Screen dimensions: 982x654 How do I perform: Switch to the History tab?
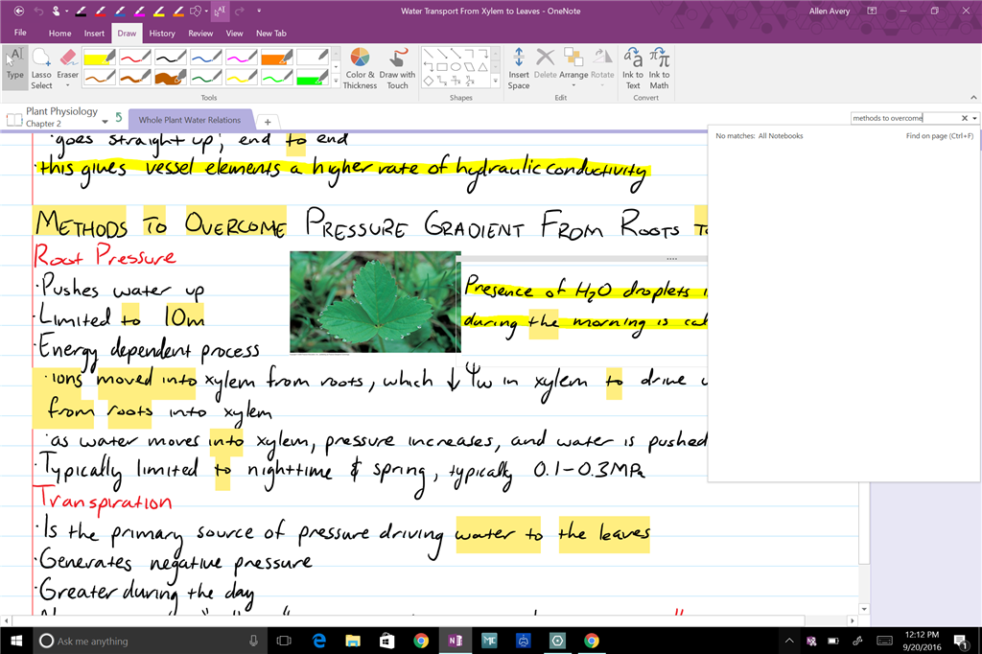[162, 34]
